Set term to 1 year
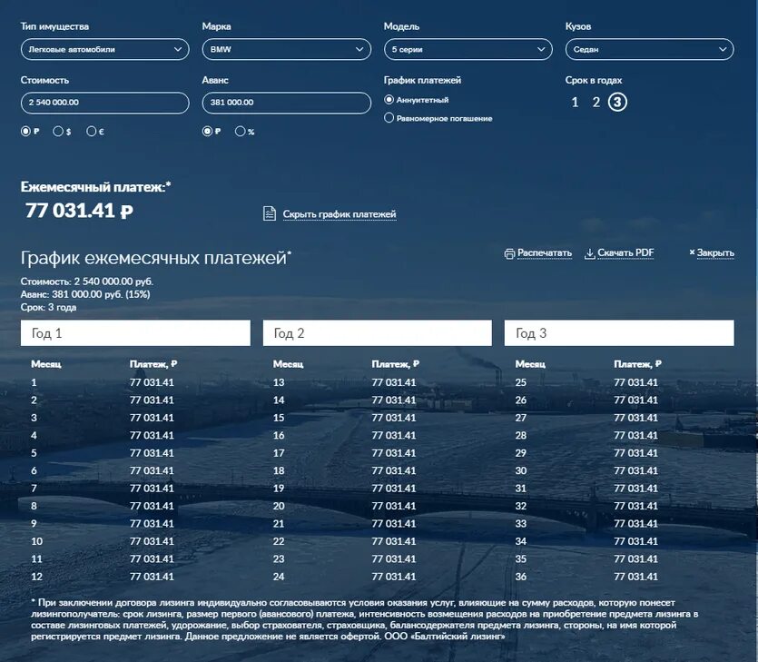This screenshot has width=758, height=662. [x=575, y=102]
